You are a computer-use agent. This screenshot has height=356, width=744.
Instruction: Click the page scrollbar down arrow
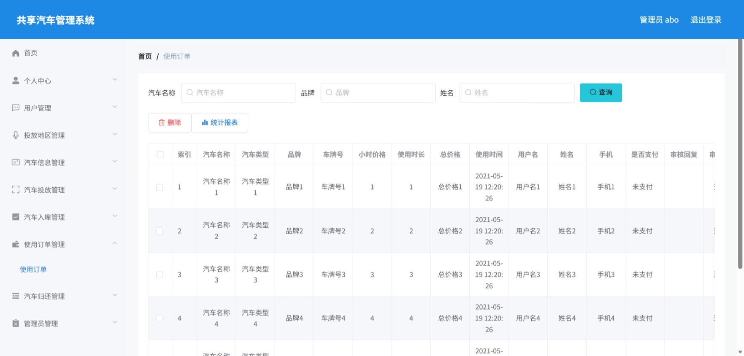click(740, 352)
